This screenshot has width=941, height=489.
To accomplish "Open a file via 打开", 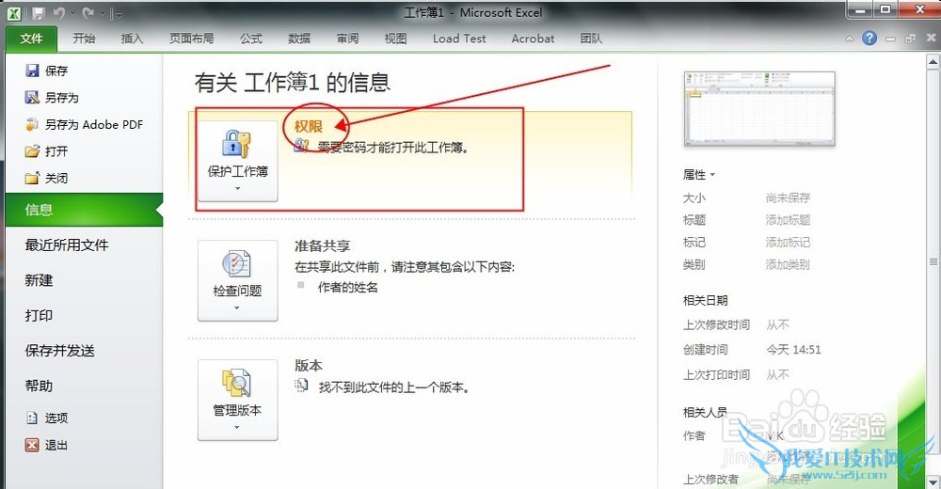I will click(47, 151).
